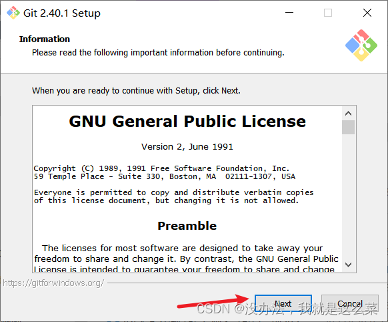Click the license scrollbar up arrow

(x=348, y=114)
